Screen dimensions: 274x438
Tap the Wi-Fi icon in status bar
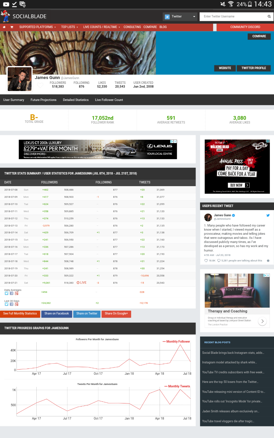pyautogui.click(x=231, y=4)
